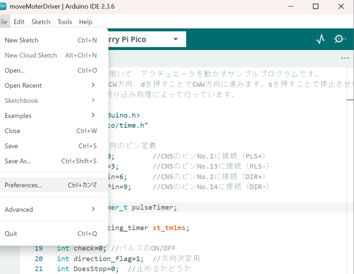The width and height of the screenshot is (354, 274).
Task: Expand the Examples submenu arrow
Action: (93, 116)
